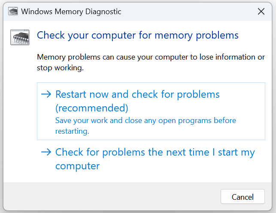Click the white area below the memory chip icon
This screenshot has width=276, height=213.
(19, 107)
